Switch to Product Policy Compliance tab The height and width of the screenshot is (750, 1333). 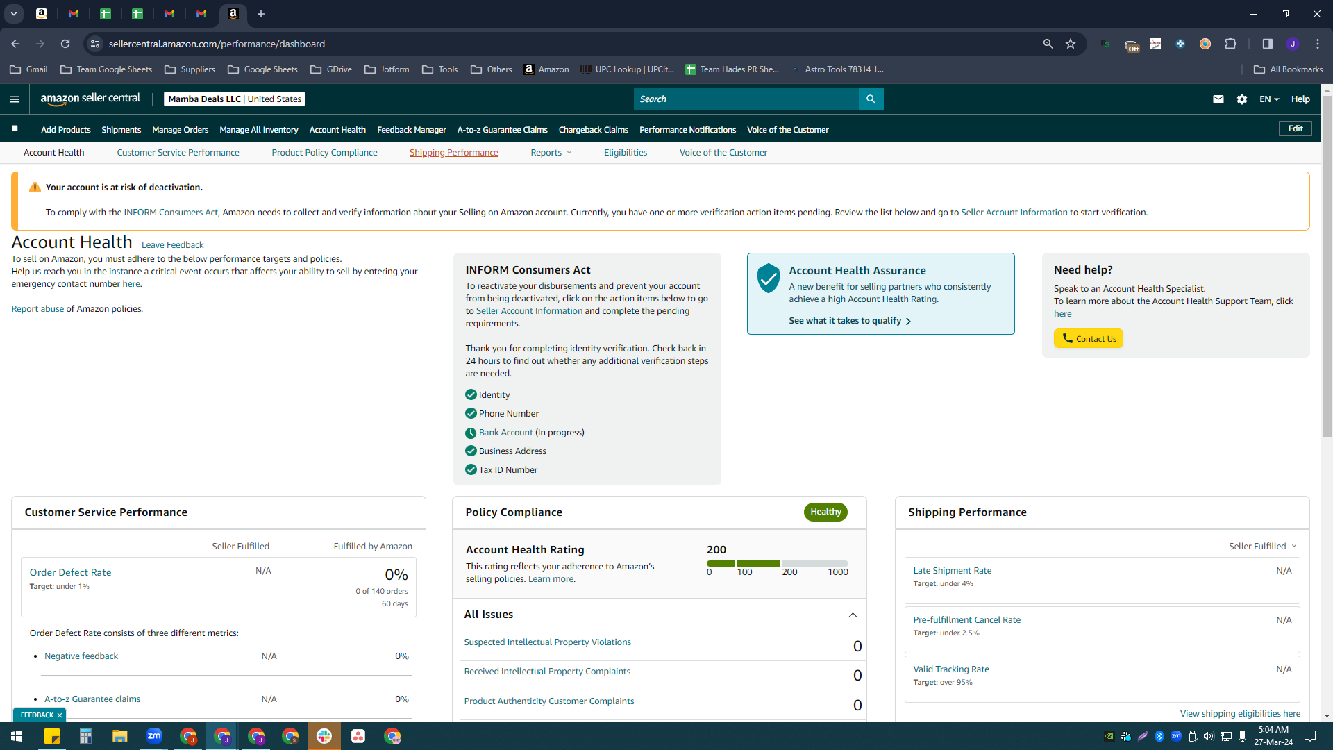coord(324,153)
